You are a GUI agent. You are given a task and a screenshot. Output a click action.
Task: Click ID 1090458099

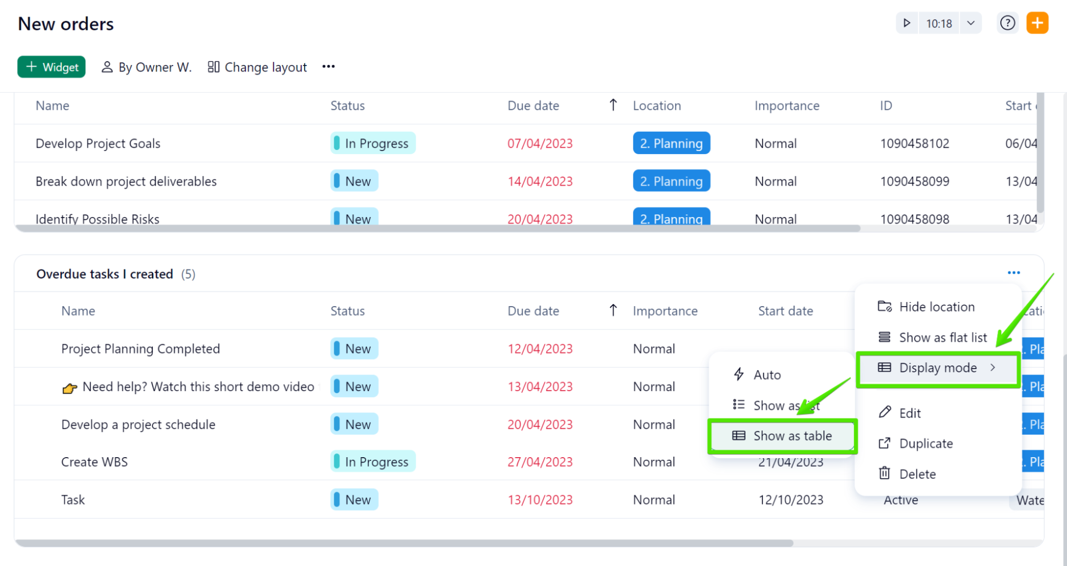[915, 181]
